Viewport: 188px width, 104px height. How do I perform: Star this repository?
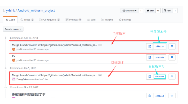coord(150,11)
